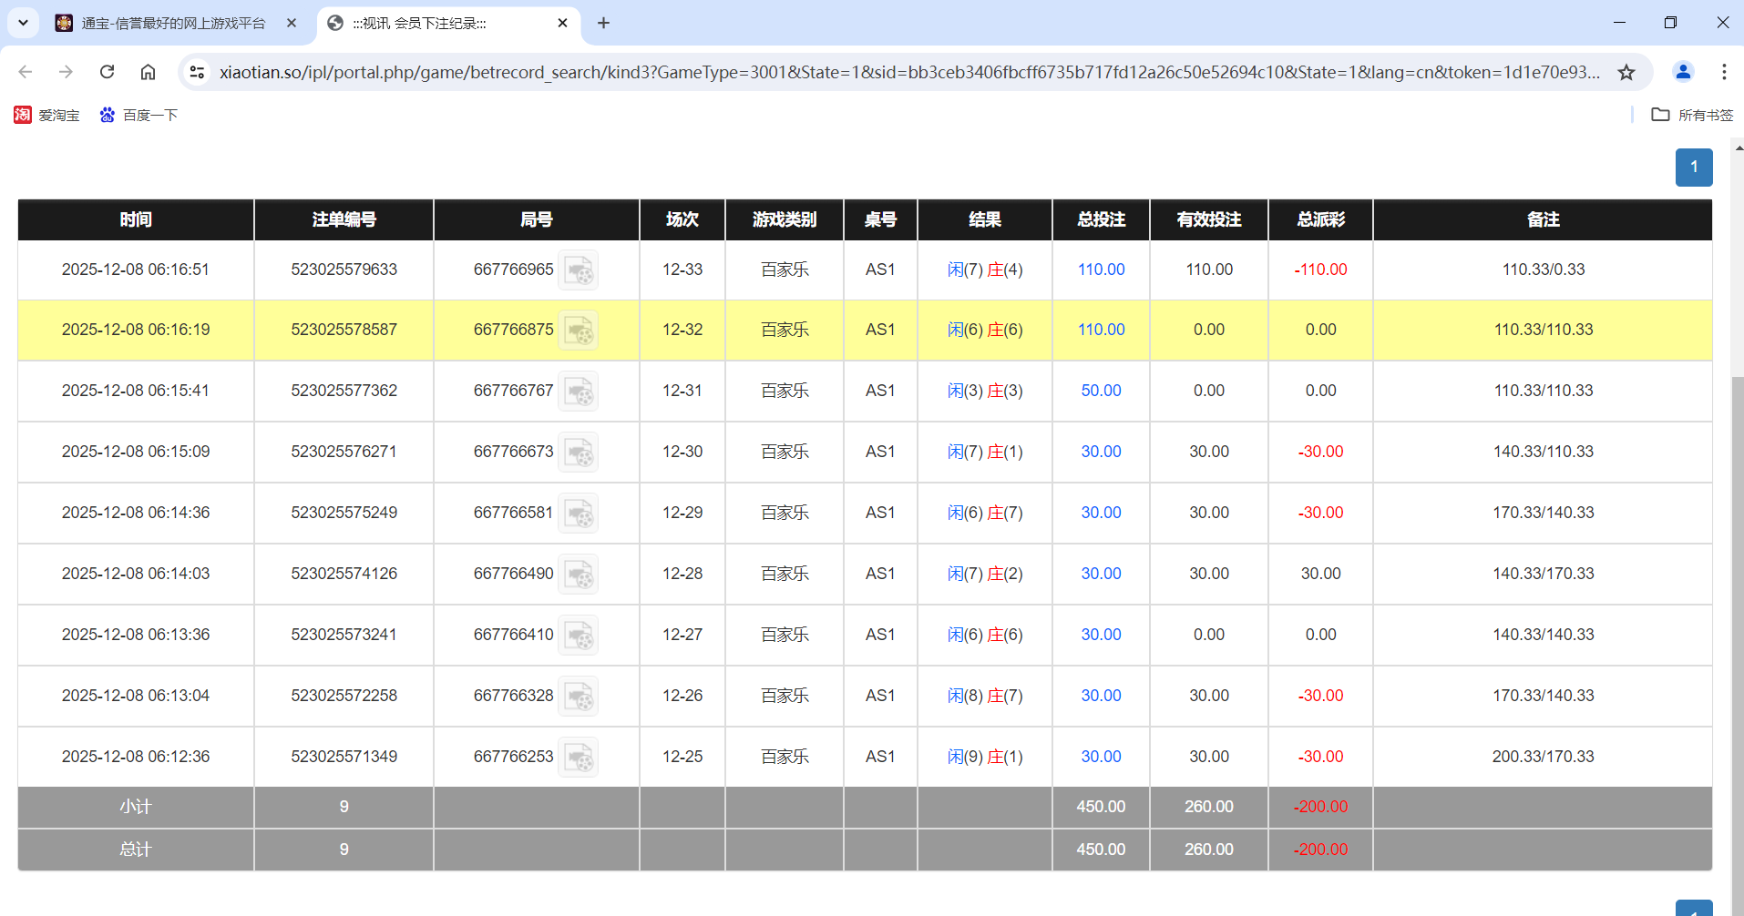Open the 所有书签 bookmarks folder
The image size is (1744, 916).
click(x=1692, y=115)
